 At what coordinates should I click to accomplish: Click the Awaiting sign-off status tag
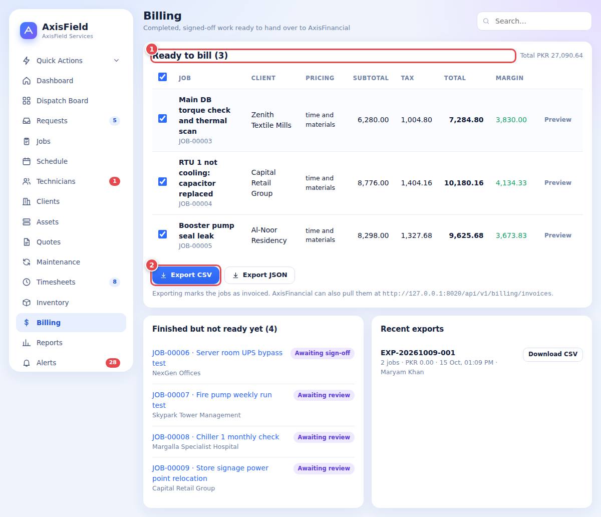point(323,353)
